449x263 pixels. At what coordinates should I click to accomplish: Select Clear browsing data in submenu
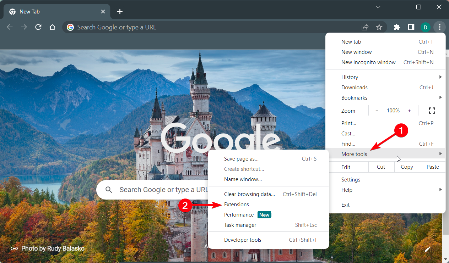pyautogui.click(x=269, y=194)
